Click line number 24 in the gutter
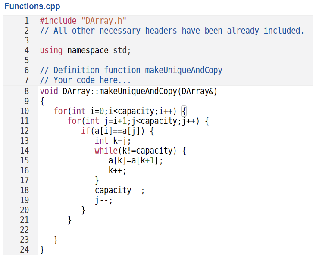Viewport: 313px width, 262px height. (x=24, y=250)
